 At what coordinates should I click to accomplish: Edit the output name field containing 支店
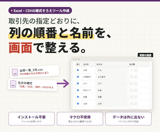click(112, 70)
